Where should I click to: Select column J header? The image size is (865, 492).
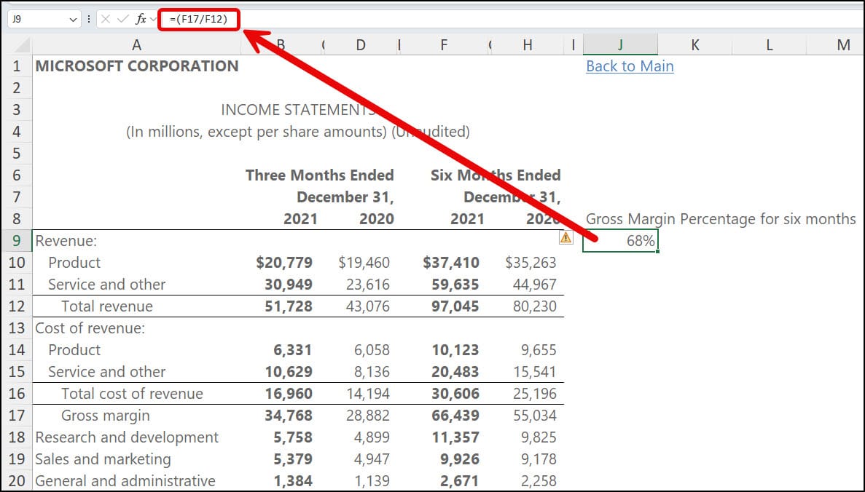tap(620, 45)
